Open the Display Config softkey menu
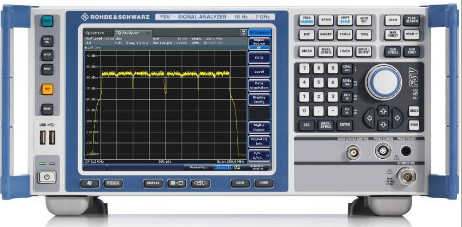The width and height of the screenshot is (462, 227). point(259,99)
